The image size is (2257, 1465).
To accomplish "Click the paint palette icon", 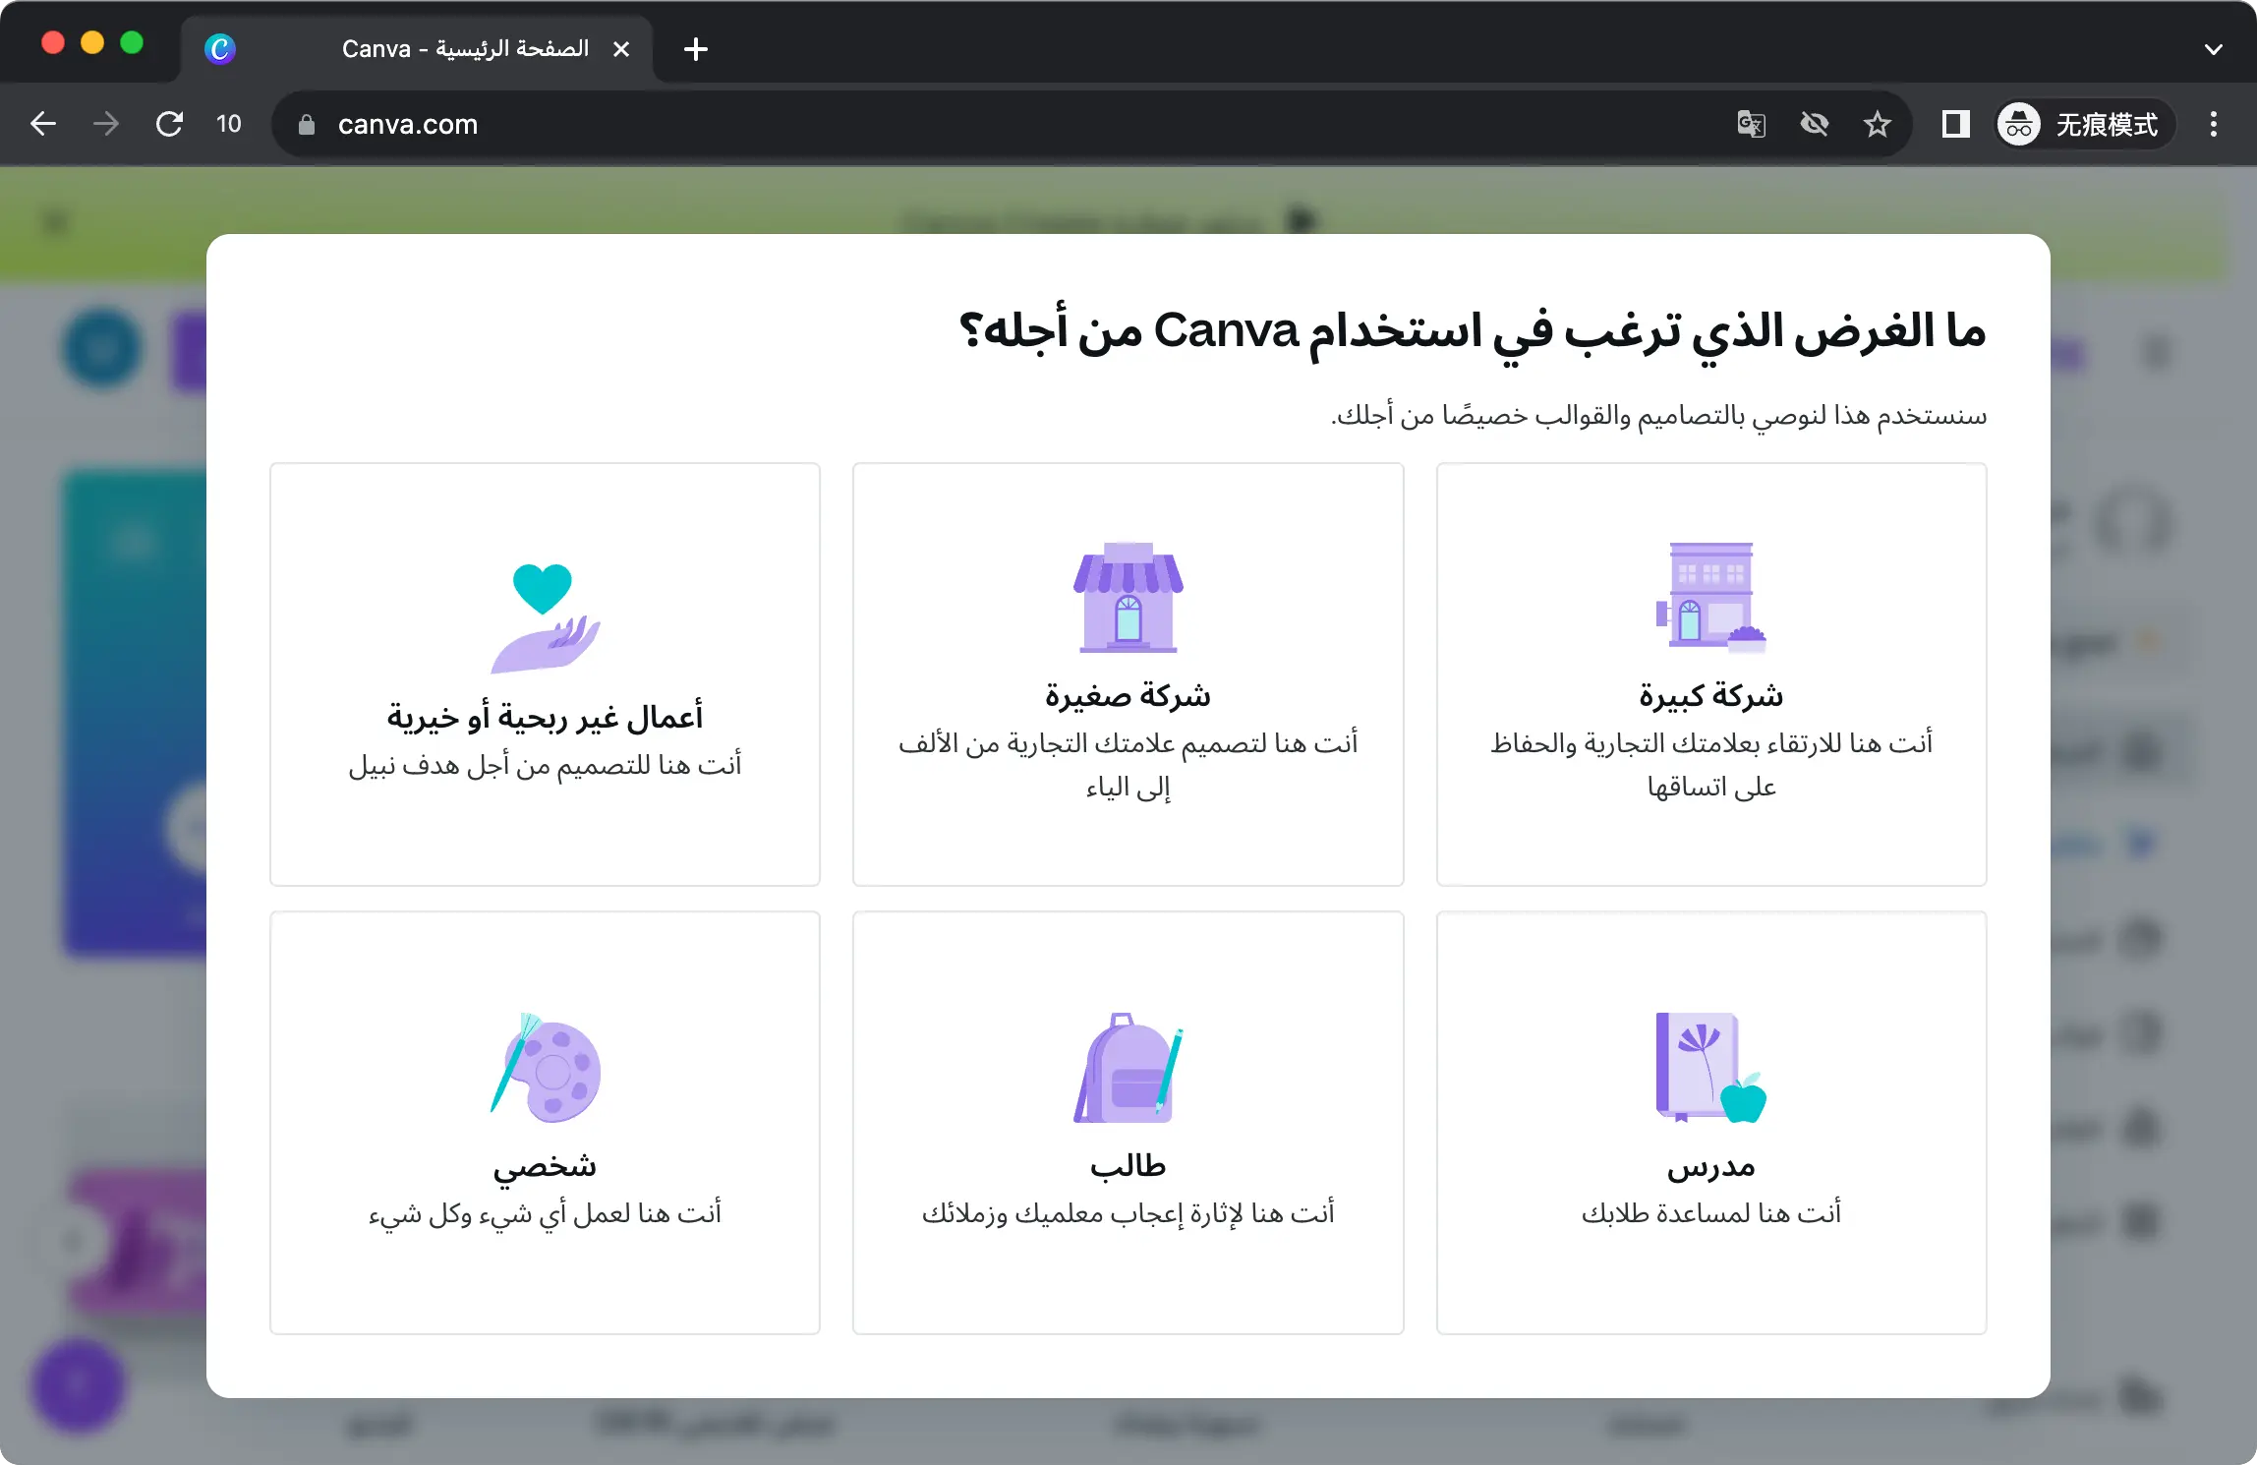I will pos(545,1068).
